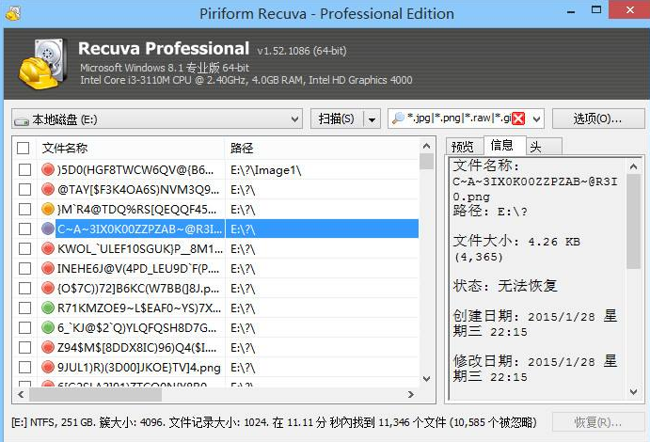Click the file list scroll-down arrow
The image size is (650, 442).
426,379
